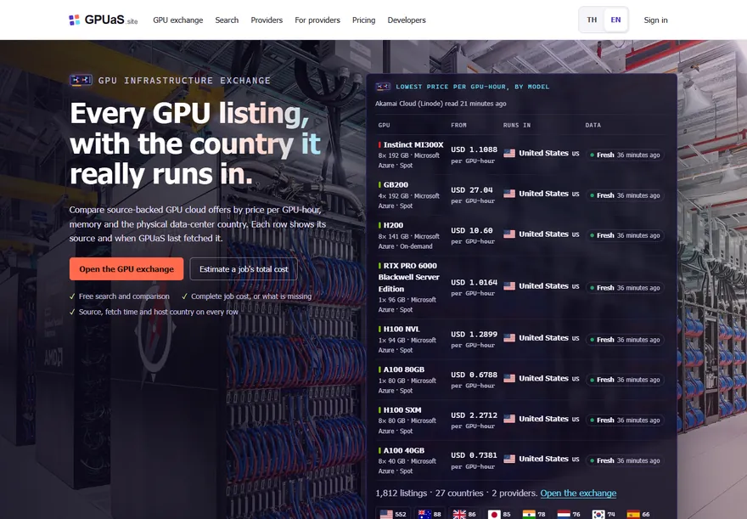This screenshot has height=519, width=747.
Task: Open the Providers nav item
Action: tap(267, 20)
